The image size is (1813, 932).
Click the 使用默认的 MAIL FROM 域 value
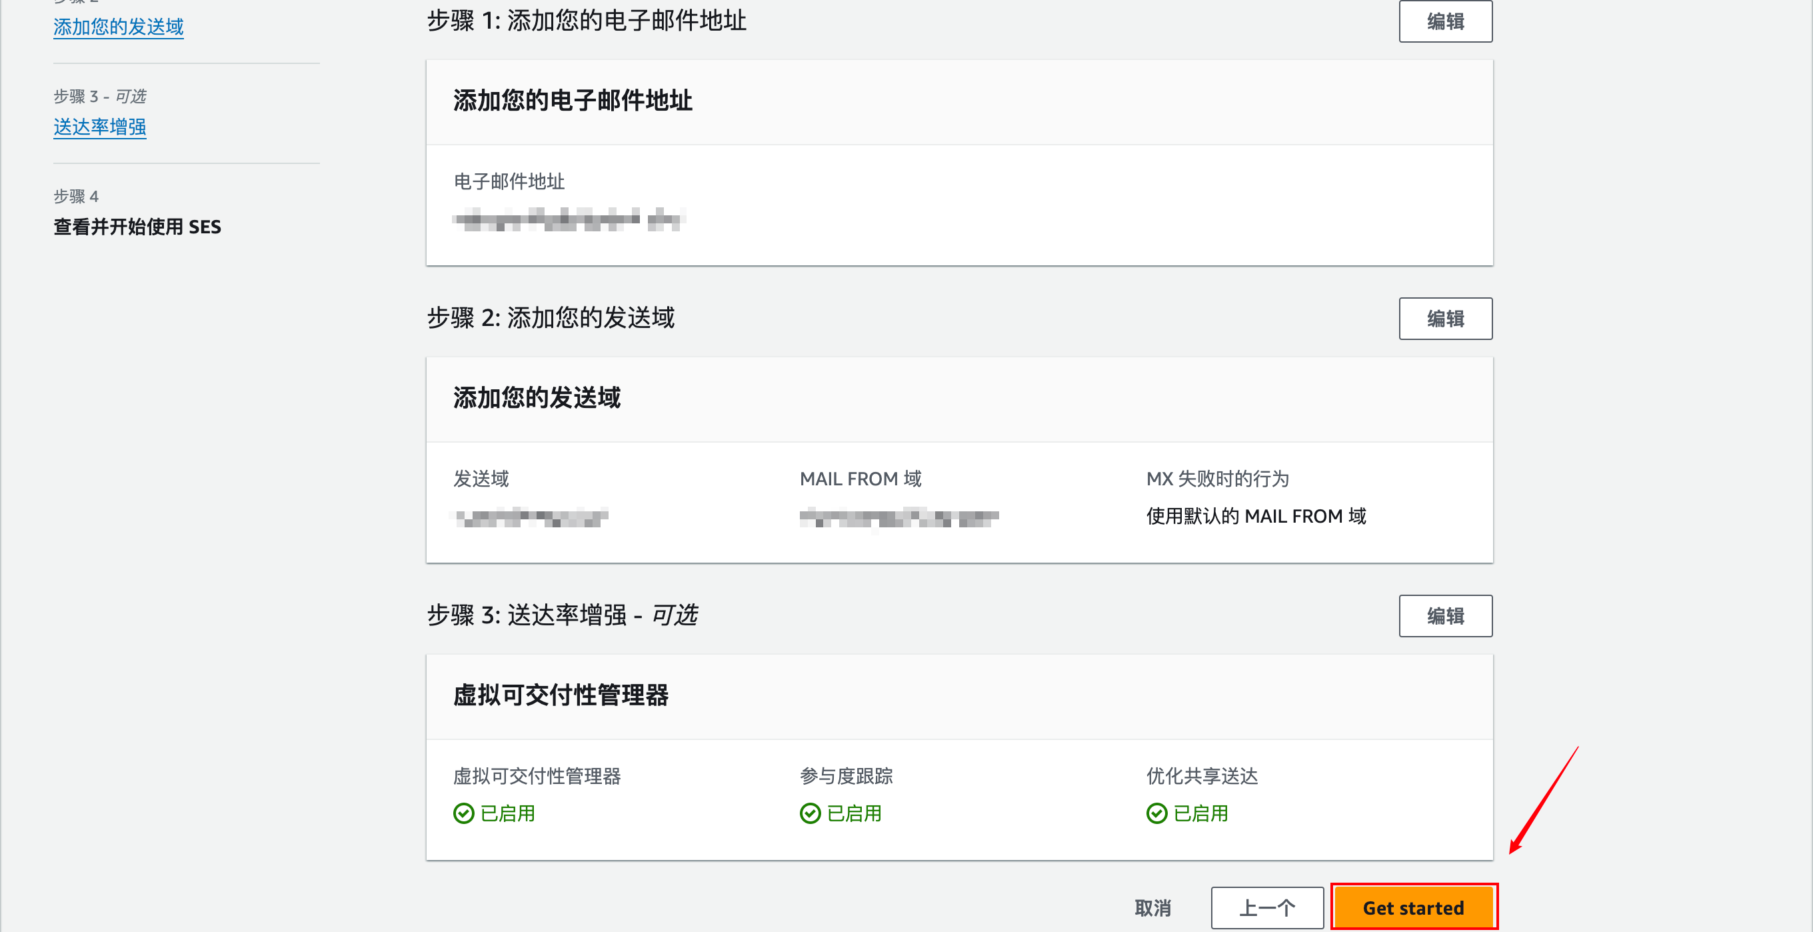pos(1256,516)
